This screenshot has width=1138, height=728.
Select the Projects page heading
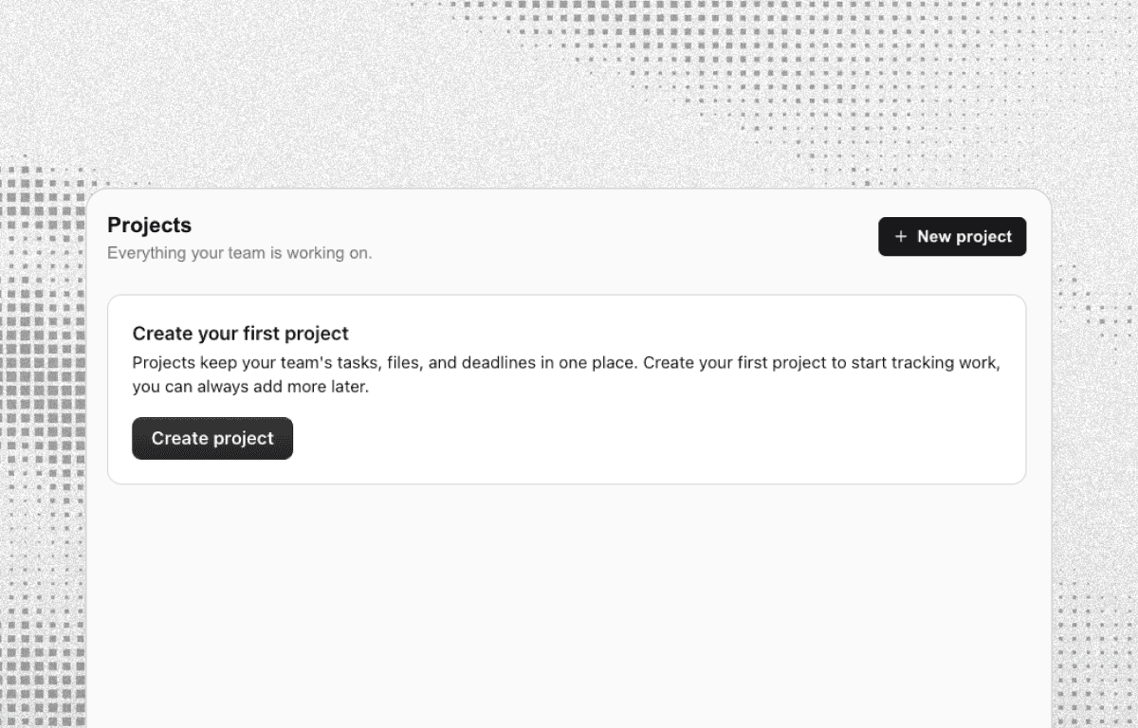point(150,225)
